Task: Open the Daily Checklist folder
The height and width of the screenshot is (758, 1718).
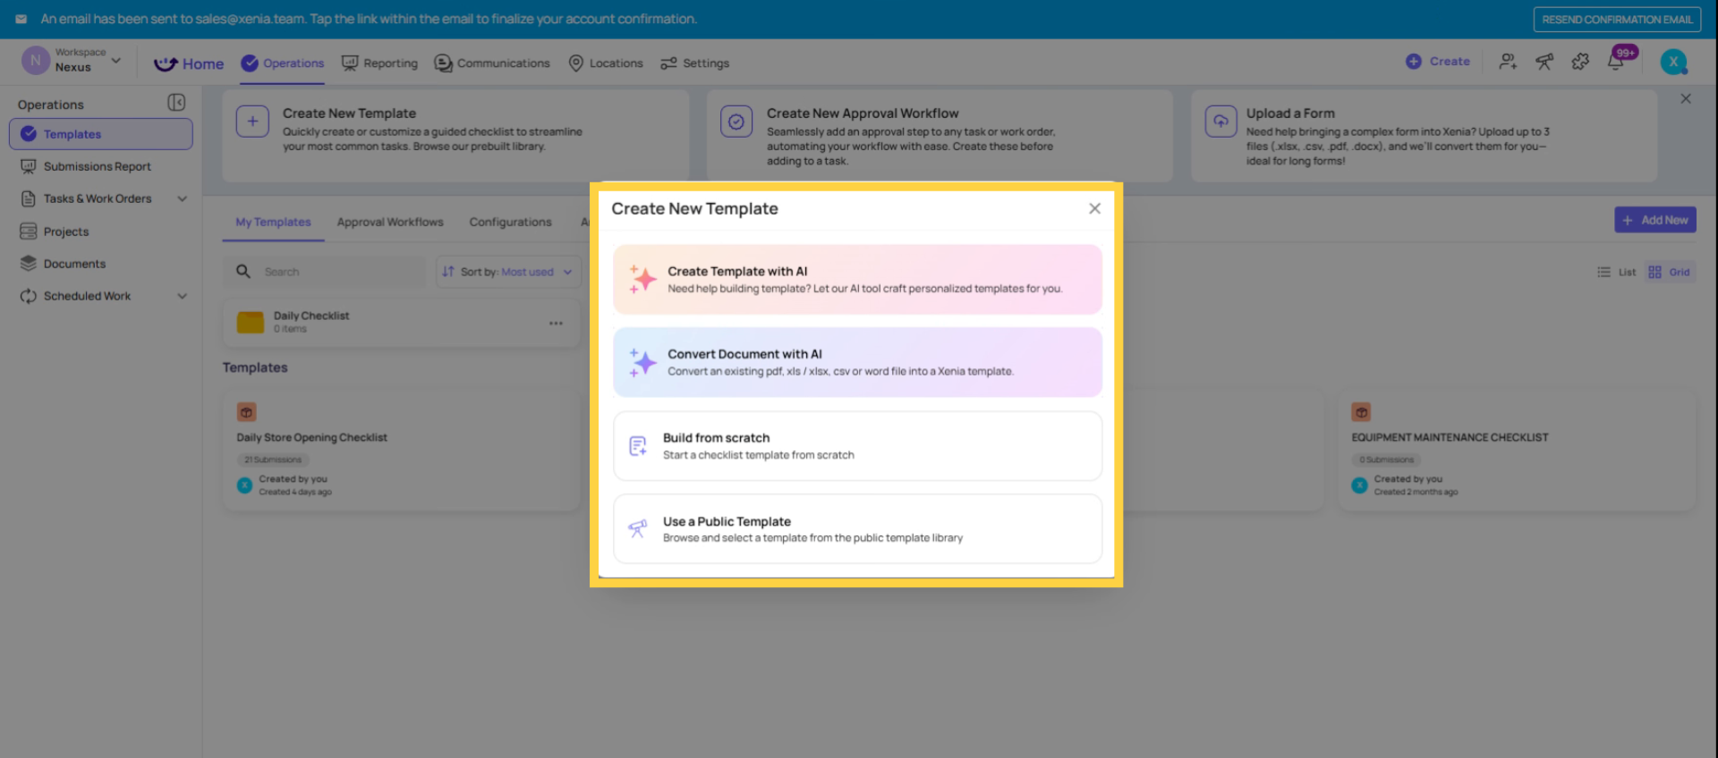Action: pyautogui.click(x=401, y=323)
